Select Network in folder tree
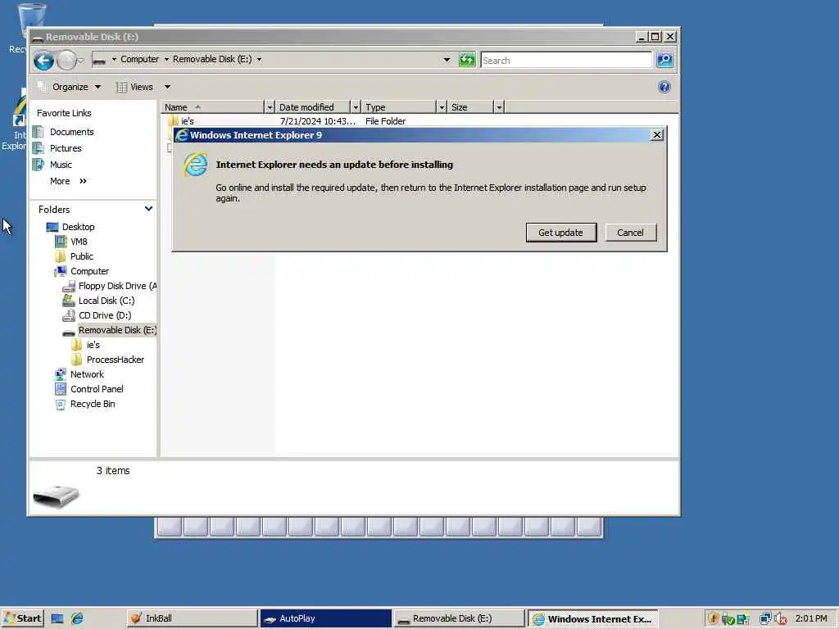 [x=87, y=374]
